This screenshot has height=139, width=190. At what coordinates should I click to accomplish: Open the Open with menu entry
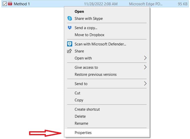click(107, 58)
